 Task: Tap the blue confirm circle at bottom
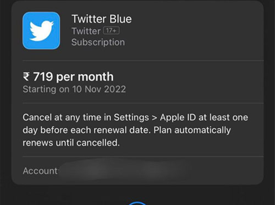[x=137, y=203]
